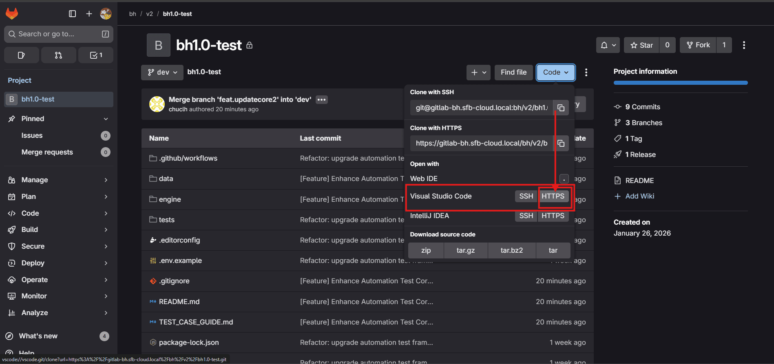Open the 9 Commits link
Screen dimensions: 774x364
[x=643, y=107]
